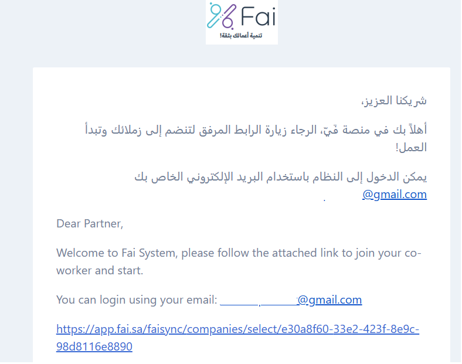
Task: Click the Arabic greeting "شريكنا العزيز"
Action: pyautogui.click(x=394, y=101)
